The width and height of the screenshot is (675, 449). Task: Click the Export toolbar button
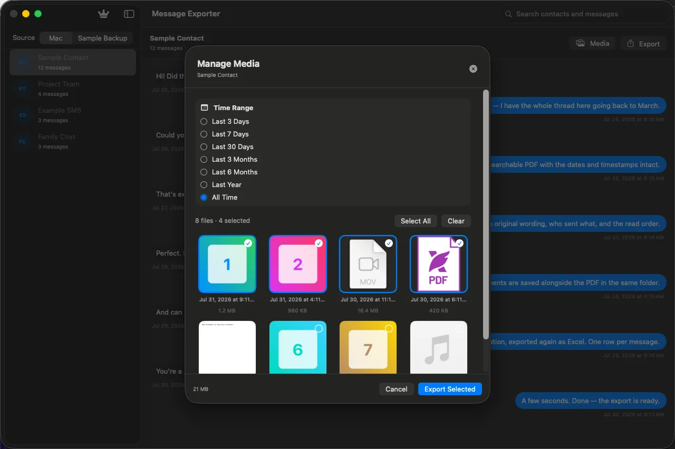pyautogui.click(x=643, y=44)
